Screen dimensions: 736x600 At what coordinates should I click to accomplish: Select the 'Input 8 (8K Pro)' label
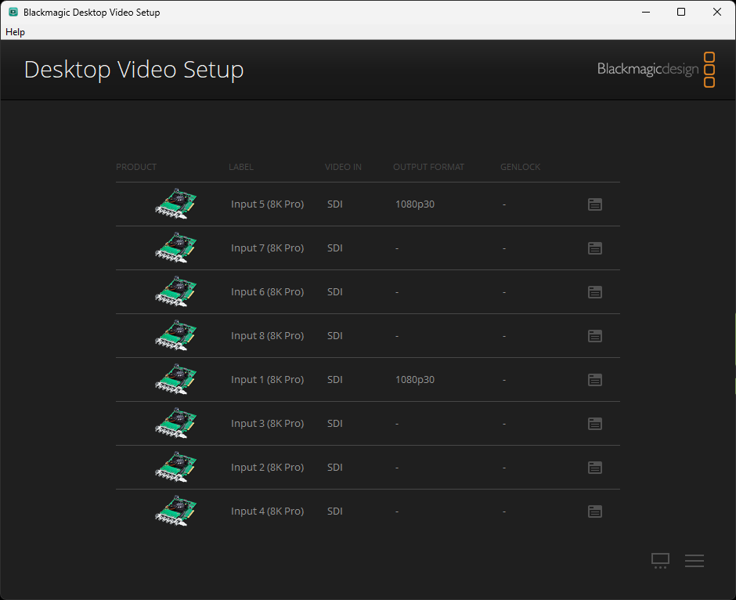coord(268,336)
